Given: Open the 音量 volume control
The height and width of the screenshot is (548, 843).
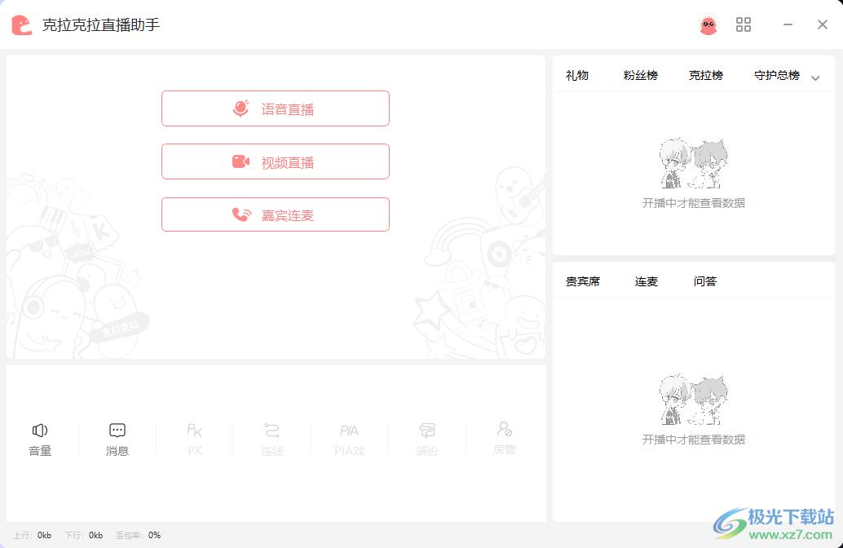Looking at the screenshot, I should [40, 439].
